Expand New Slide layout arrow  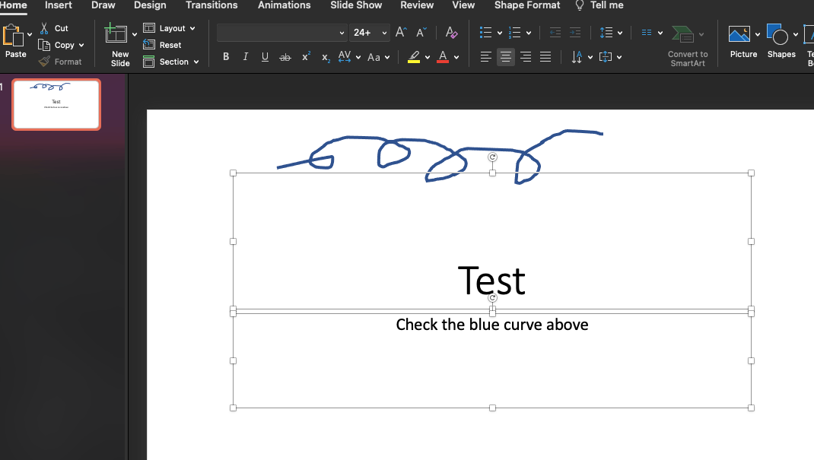[135, 34]
